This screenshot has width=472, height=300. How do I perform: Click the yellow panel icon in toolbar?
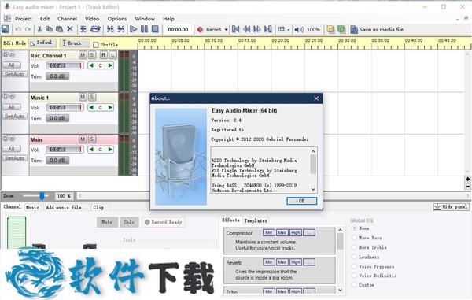click(330, 29)
